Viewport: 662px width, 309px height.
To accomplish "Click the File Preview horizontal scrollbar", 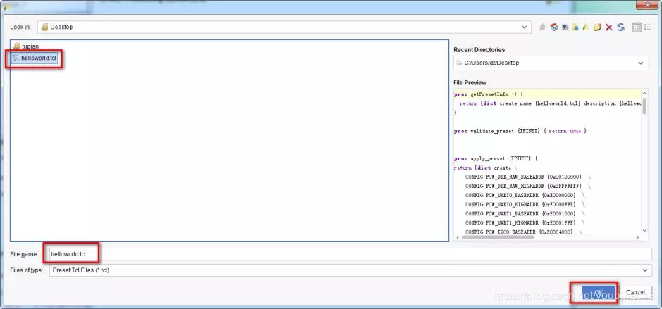I will 498,237.
